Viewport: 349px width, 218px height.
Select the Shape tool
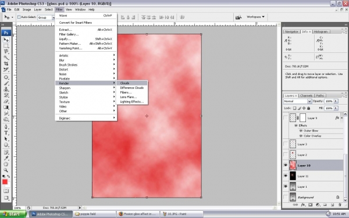tap(6, 145)
